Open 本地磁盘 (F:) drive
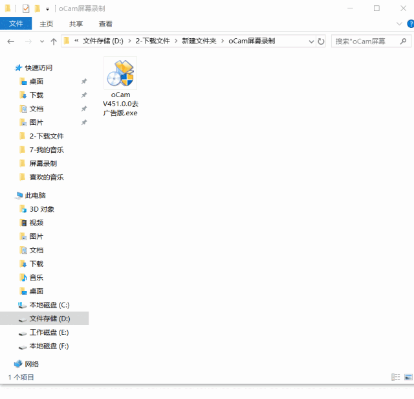The width and height of the screenshot is (414, 399). (49, 347)
